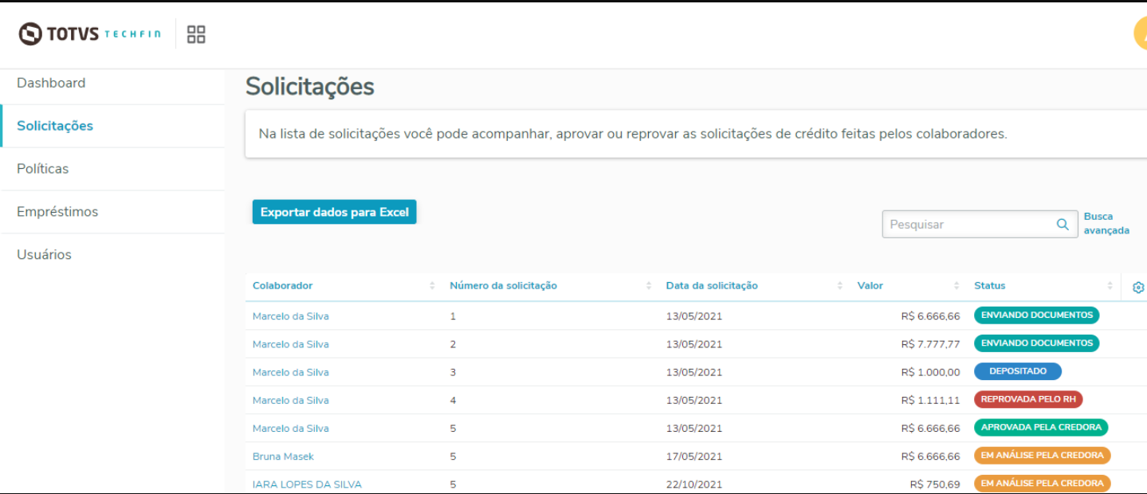Sort by Colaborador column arrows
The height and width of the screenshot is (494, 1147).
pos(433,286)
